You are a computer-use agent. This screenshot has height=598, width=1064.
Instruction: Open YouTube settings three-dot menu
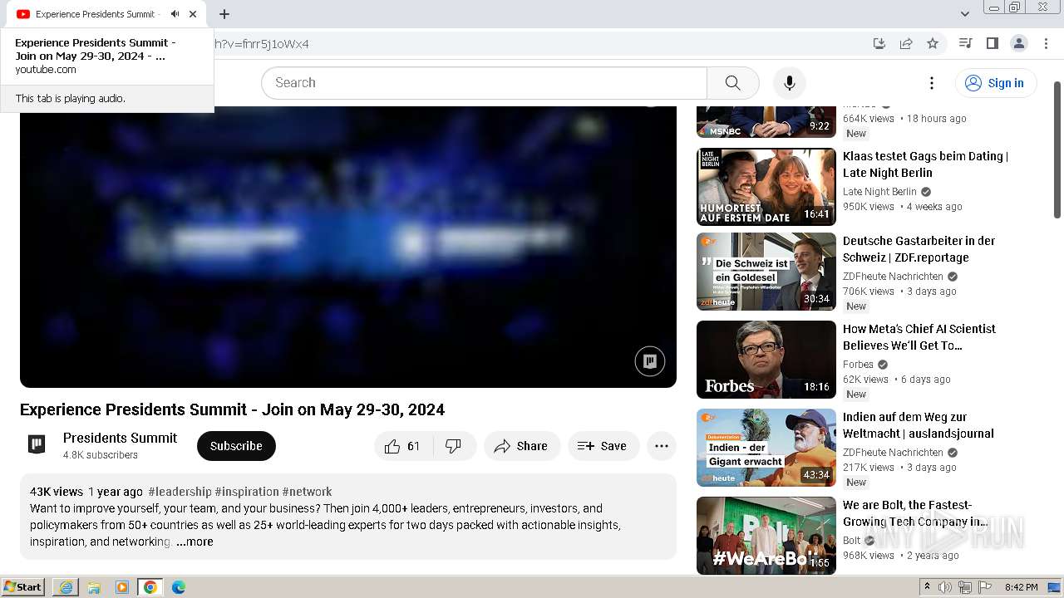click(932, 83)
